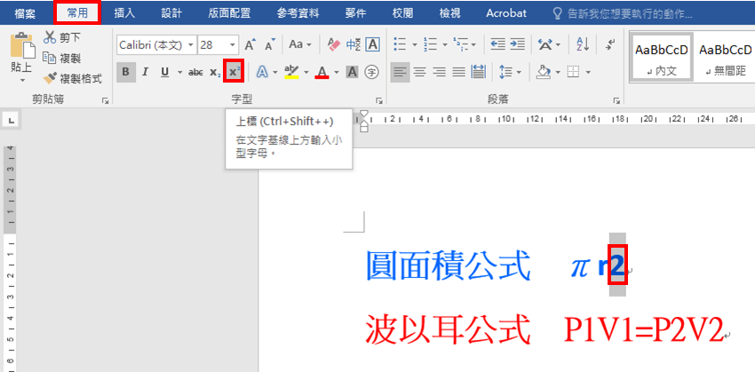The height and width of the screenshot is (372, 755).
Task: Toggle Italic formatting
Action: point(145,72)
